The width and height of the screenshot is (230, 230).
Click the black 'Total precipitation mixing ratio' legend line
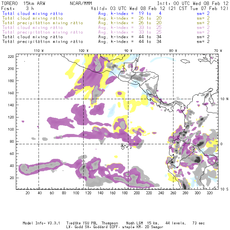(43, 42)
